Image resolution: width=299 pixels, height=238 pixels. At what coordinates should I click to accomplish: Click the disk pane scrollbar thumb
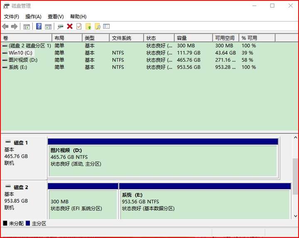point(295,176)
